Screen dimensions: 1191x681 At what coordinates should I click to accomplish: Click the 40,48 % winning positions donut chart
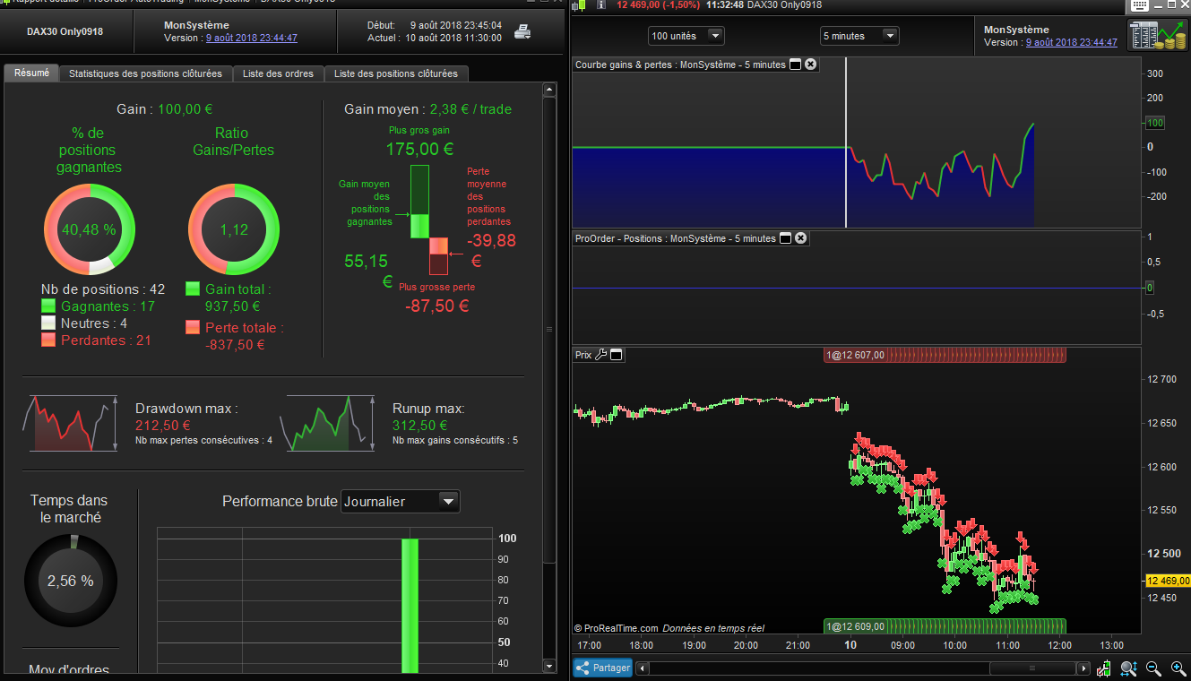point(90,228)
